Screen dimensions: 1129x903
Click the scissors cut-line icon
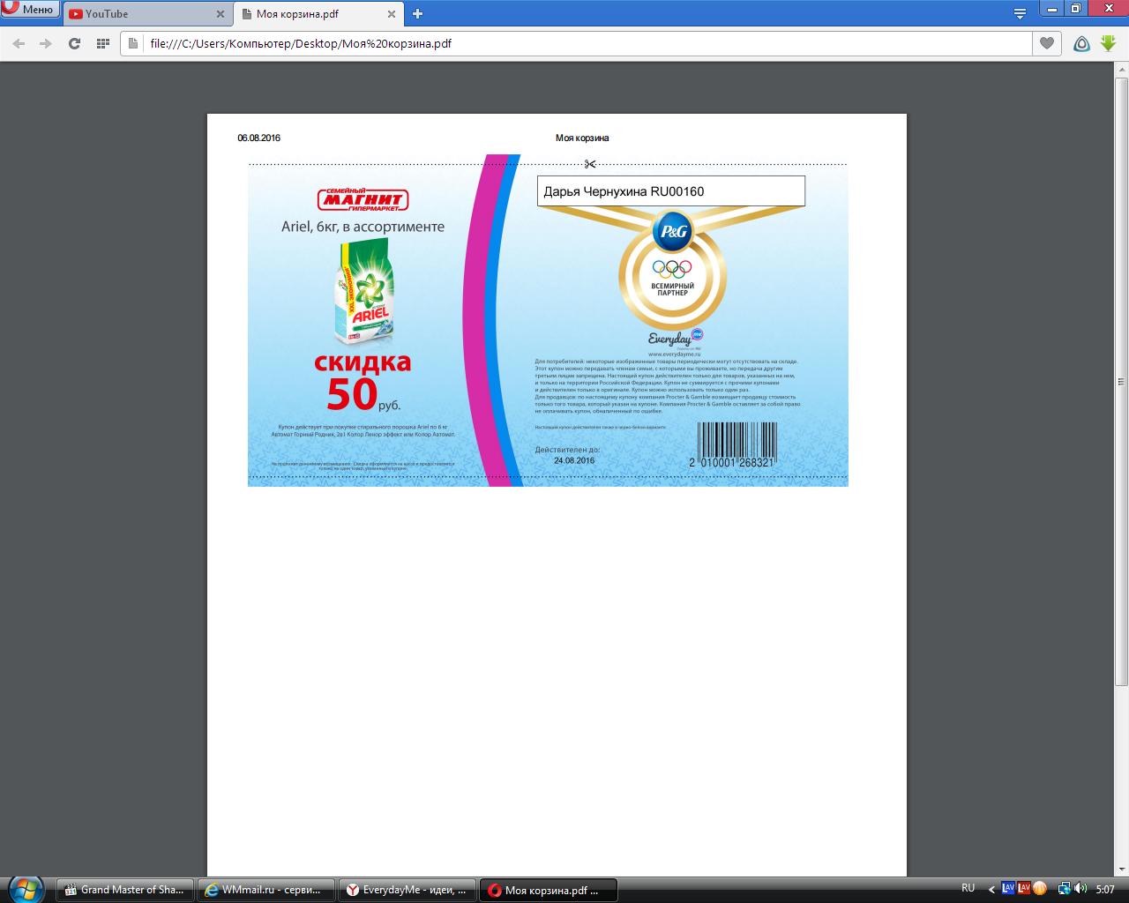point(590,164)
